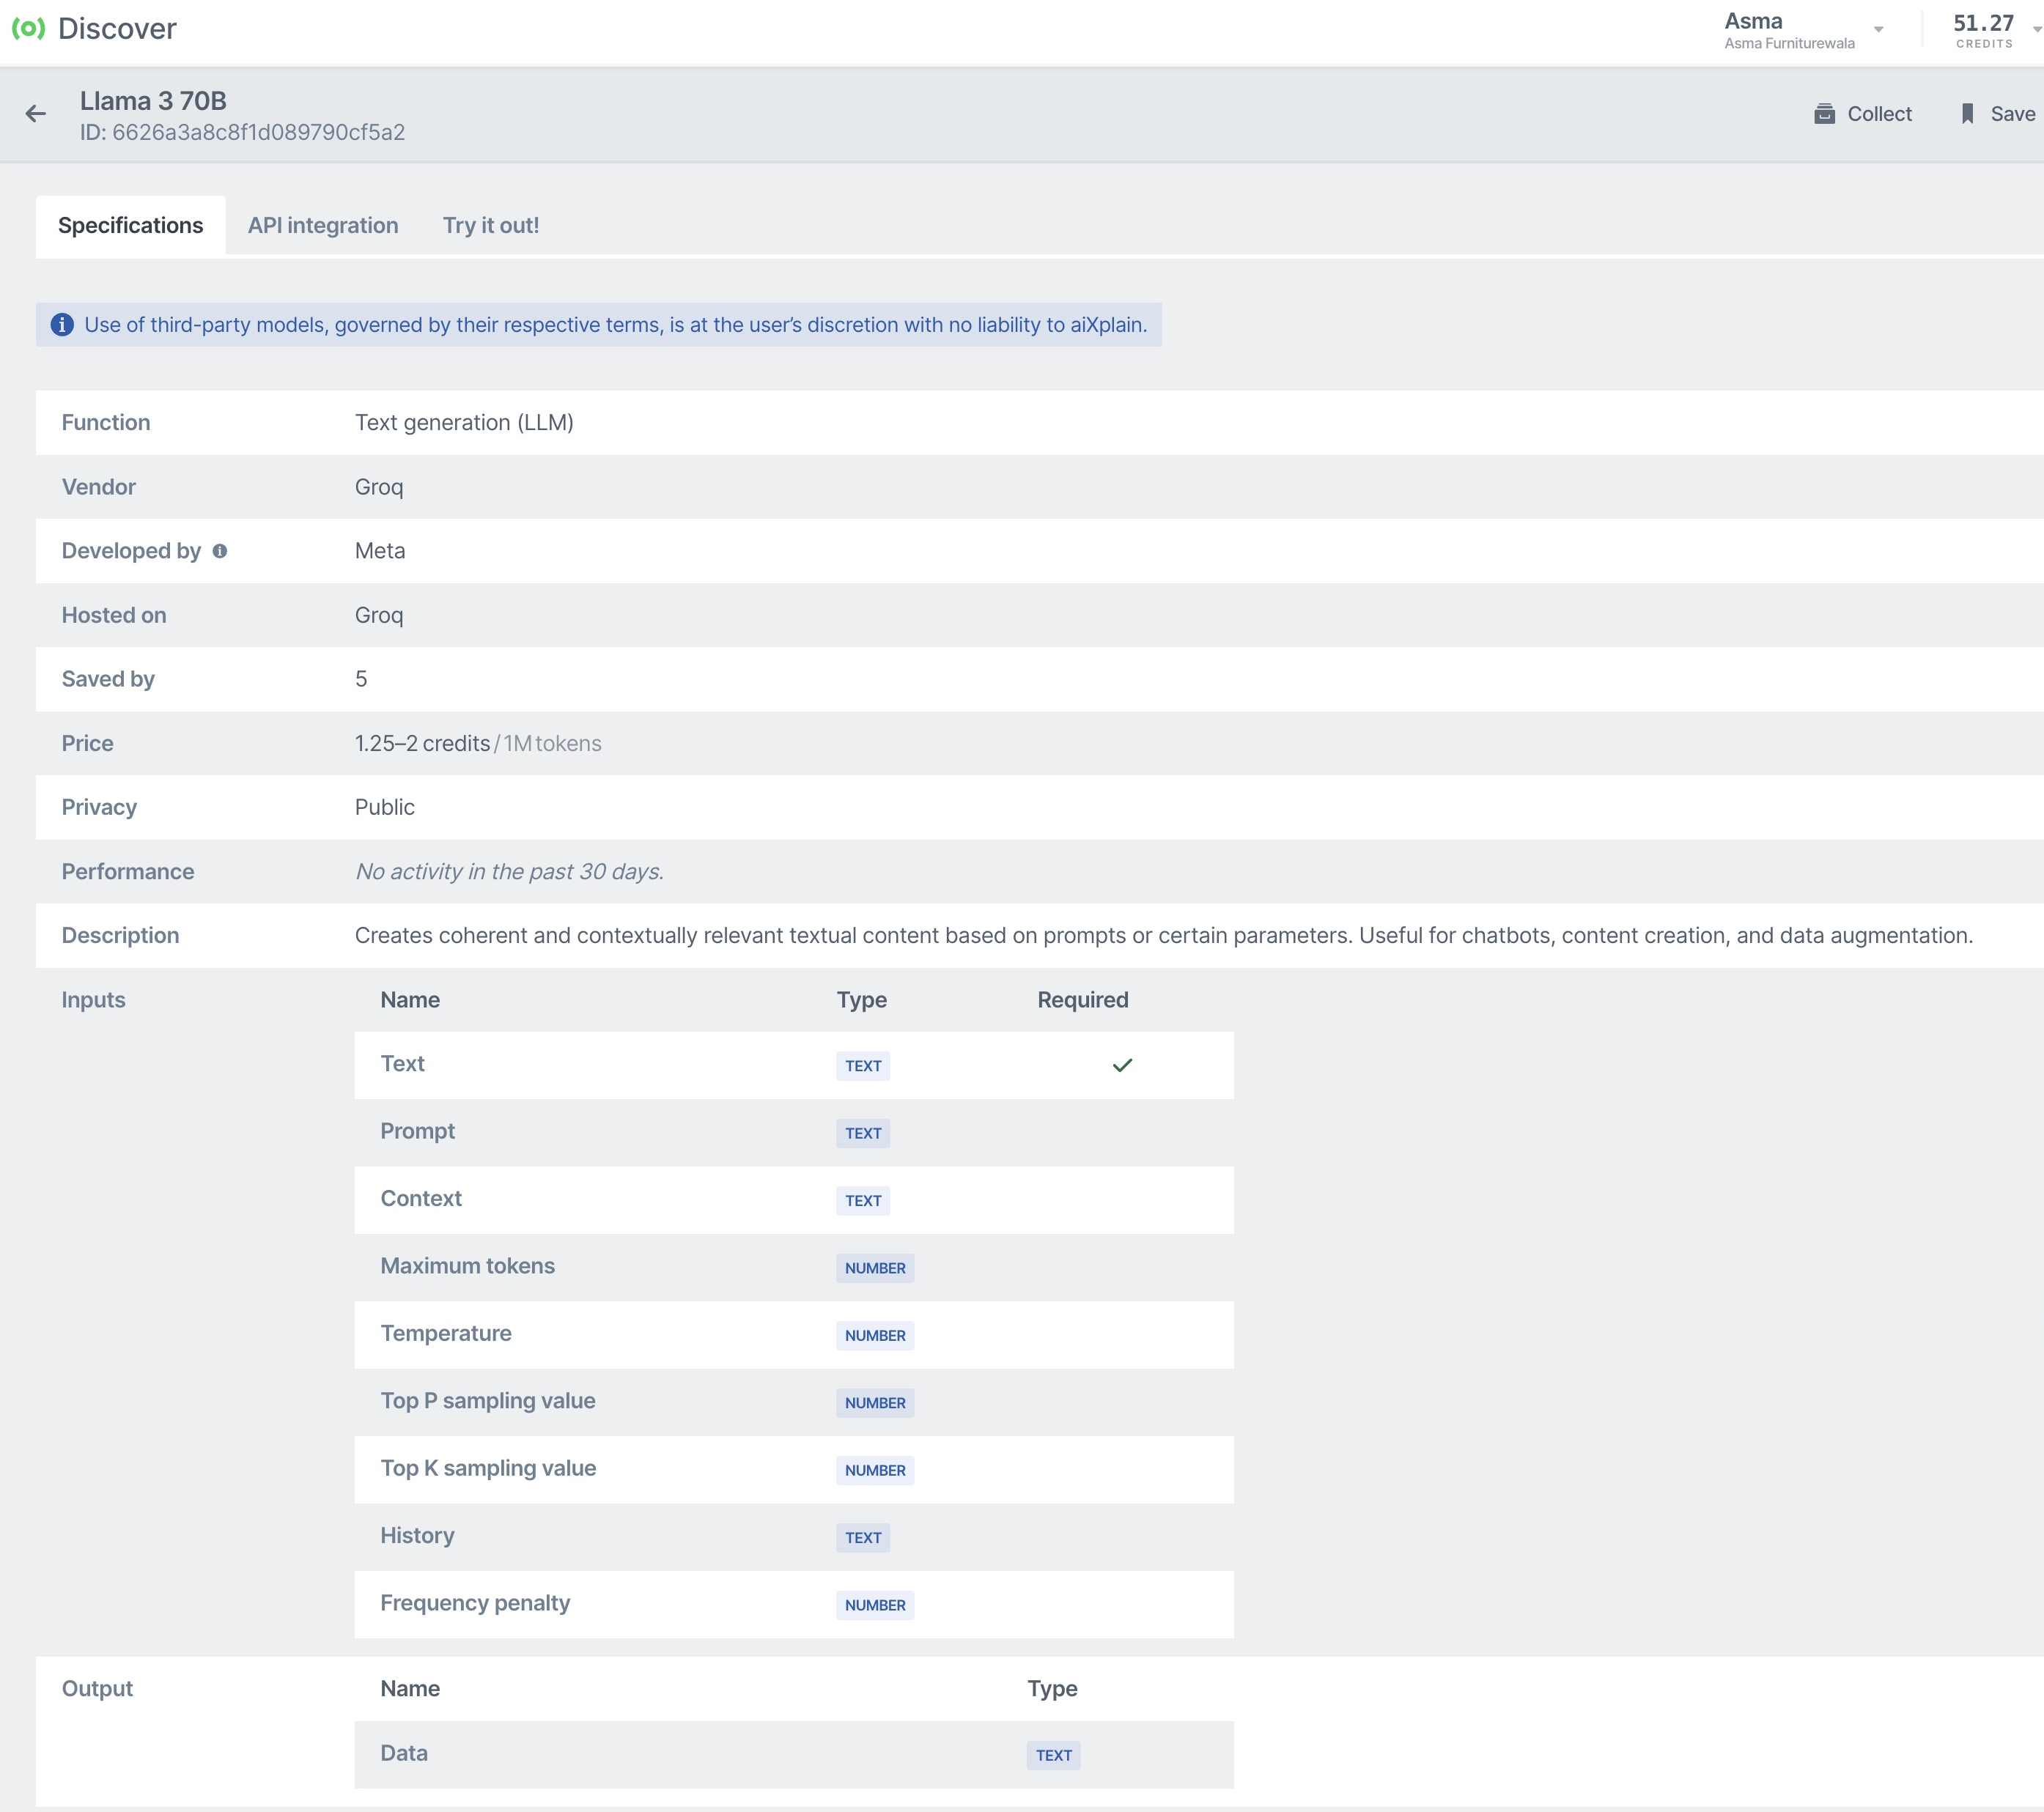The image size is (2044, 1812).
Task: Click the briefcase icon next to Collect
Action: click(x=1826, y=114)
